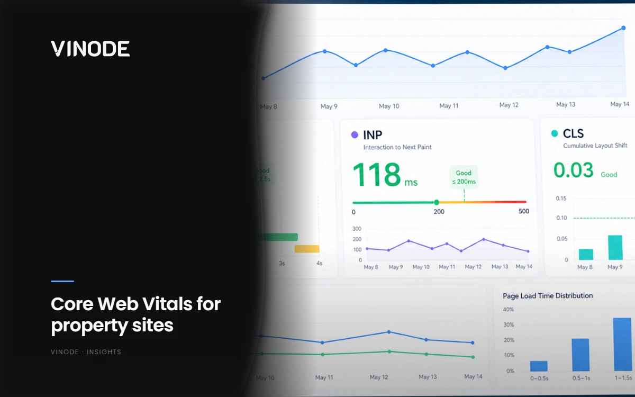Viewport: 635px width, 397px height.
Task: Click the purple dot beside INP
Action: pyautogui.click(x=355, y=135)
